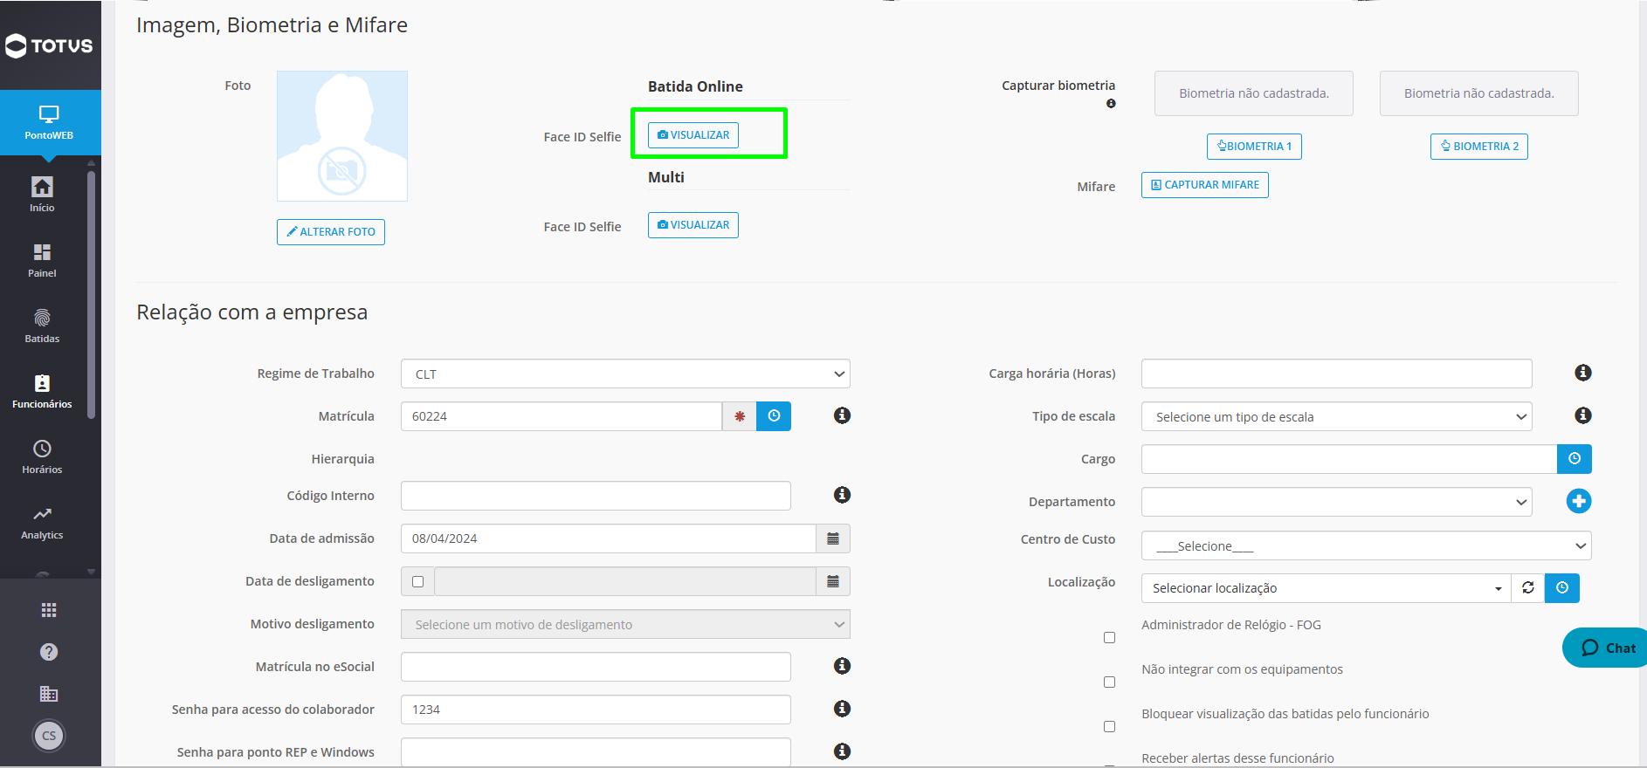The height and width of the screenshot is (768, 1647).
Task: Click info icon for Senha ponto REP
Action: click(x=842, y=751)
